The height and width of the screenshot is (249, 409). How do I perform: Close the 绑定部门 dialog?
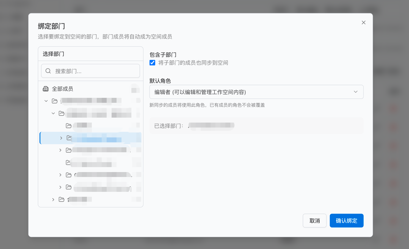363,22
